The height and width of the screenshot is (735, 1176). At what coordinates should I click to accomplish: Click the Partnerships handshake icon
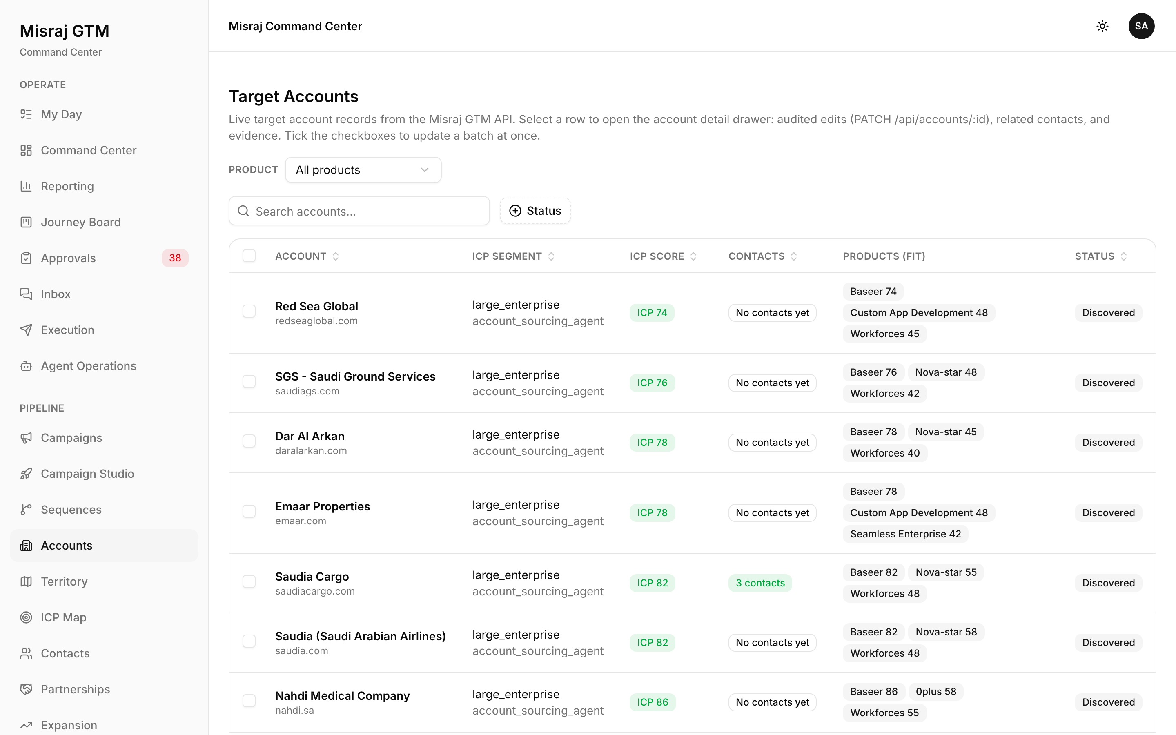click(x=26, y=689)
